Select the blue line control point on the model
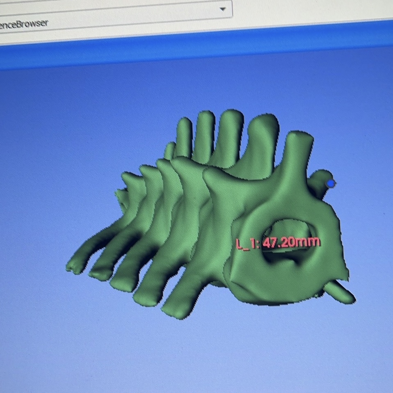This screenshot has height=393, width=393. point(331,183)
